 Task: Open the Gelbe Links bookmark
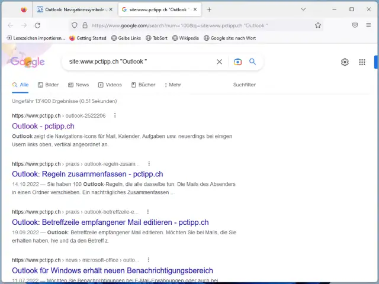point(126,38)
